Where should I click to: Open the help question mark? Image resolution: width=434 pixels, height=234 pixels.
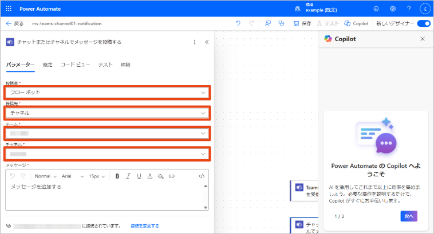(409, 9)
